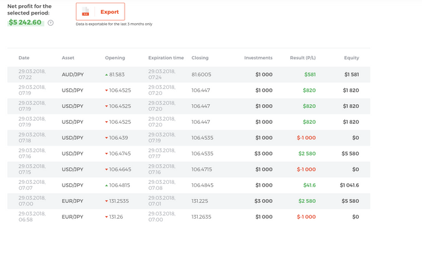
Task: Click the XLS file icon in Export
Action: coord(85,12)
